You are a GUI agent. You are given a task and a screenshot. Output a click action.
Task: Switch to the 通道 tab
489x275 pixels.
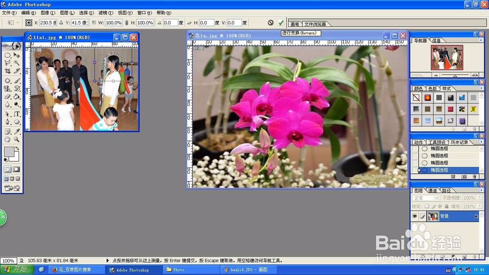(x=432, y=190)
